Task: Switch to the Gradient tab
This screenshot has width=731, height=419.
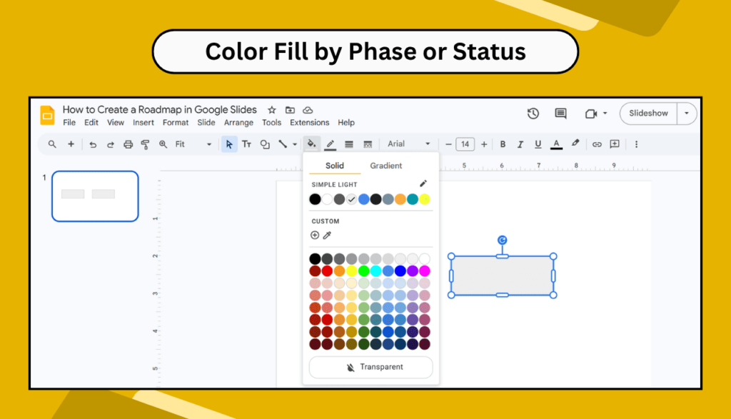Action: (386, 166)
